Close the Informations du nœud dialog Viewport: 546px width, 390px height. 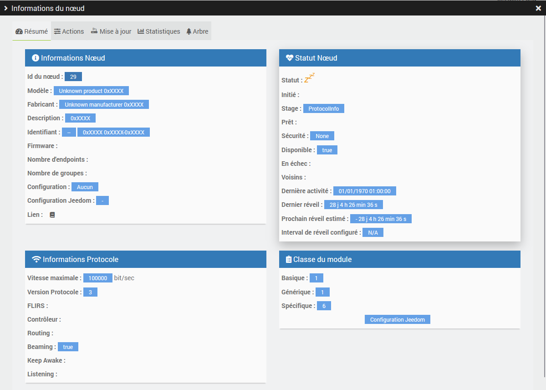coord(538,8)
